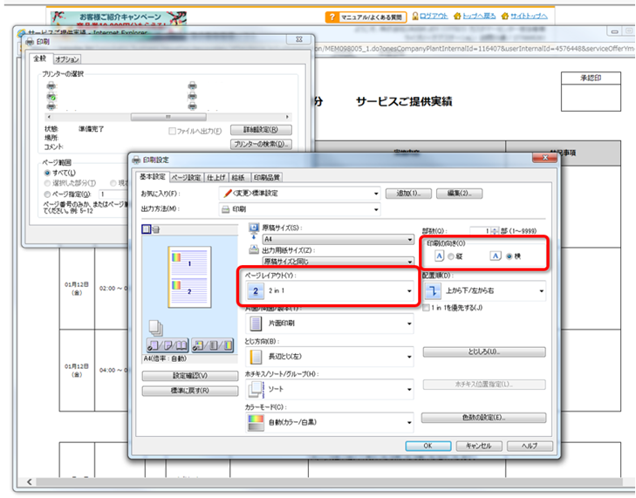Viewport: 636px width, 498px height.
Task: Open the 配置順 dropdown
Action: pos(484,290)
